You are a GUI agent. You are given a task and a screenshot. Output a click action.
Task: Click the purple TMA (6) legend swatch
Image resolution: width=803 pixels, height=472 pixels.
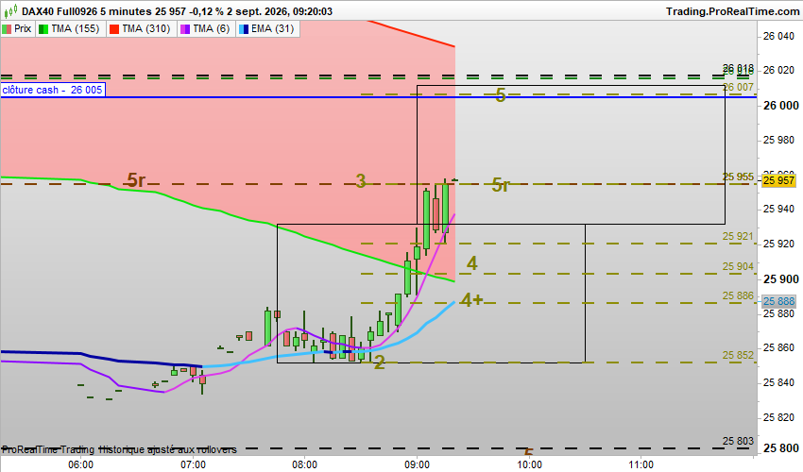pyautogui.click(x=185, y=28)
